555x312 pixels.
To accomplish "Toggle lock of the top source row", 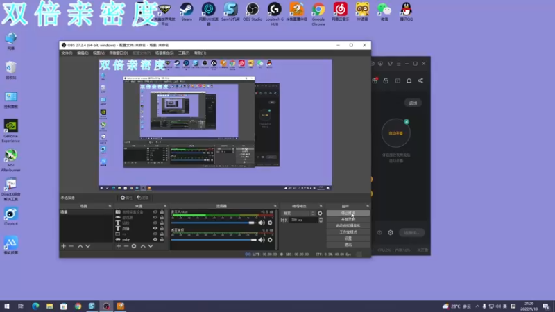I will (x=162, y=212).
